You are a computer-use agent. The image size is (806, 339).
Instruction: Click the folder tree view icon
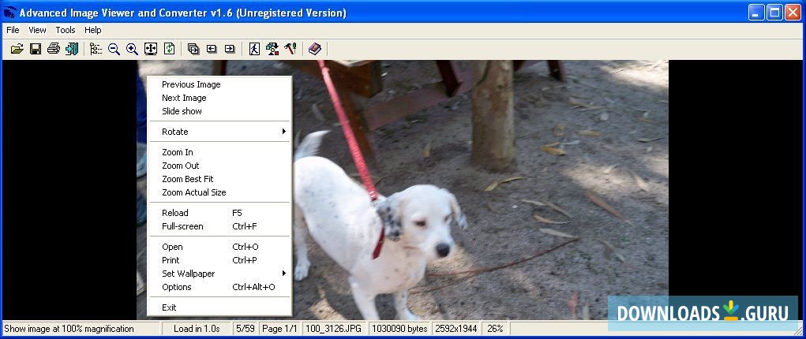(96, 49)
